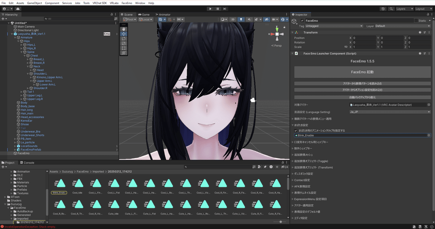Viewport: 435px width, 229px height.
Task: Toggle FaceEmo object active checkbox
Action: click(302, 21)
